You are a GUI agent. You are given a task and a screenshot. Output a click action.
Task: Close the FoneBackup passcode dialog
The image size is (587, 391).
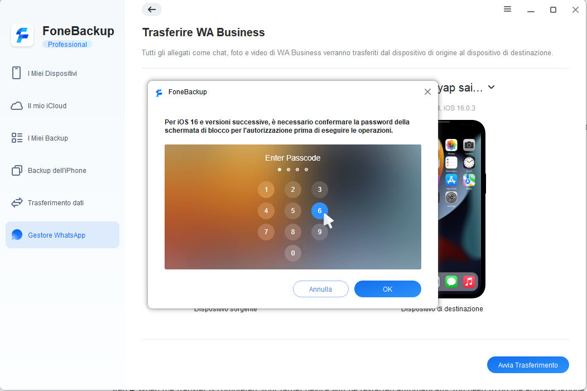pos(427,91)
